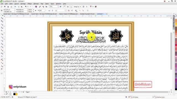Select the Page 1 tab
Viewport: 177px width, 99px height.
click(x=28, y=92)
